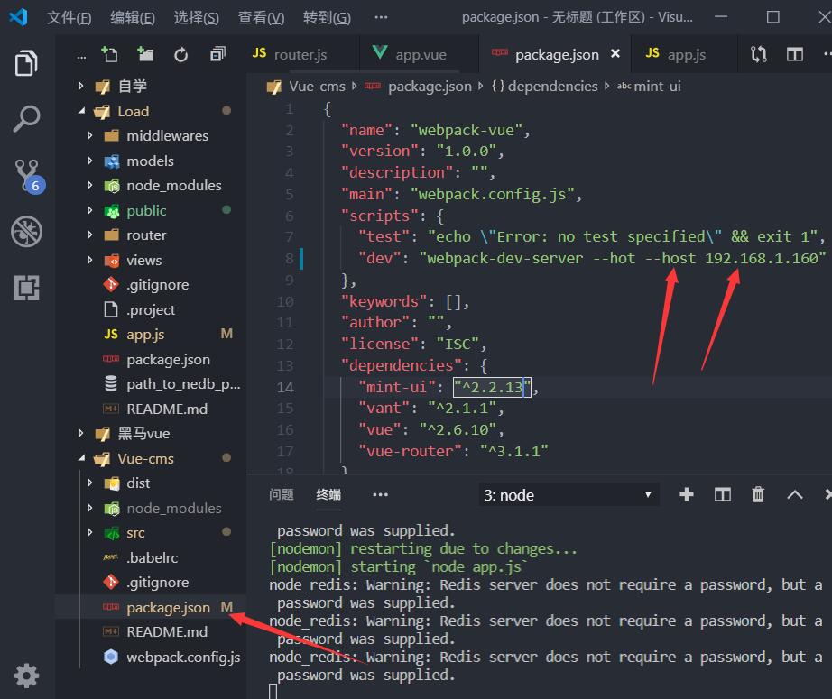
Task: Kill the terminal with trash icon
Action: (x=758, y=494)
